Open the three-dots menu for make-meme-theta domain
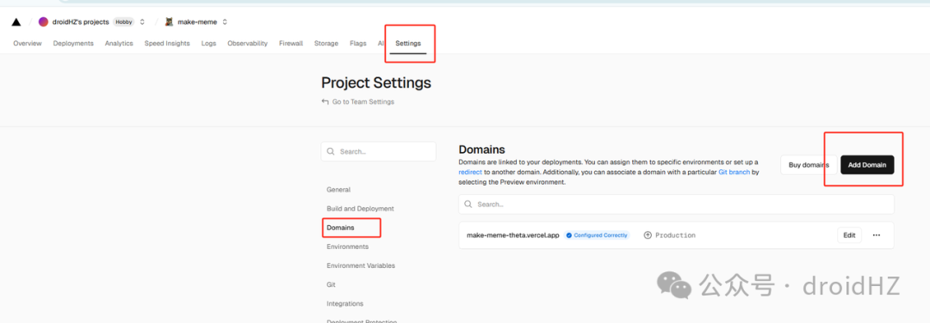 click(x=877, y=235)
